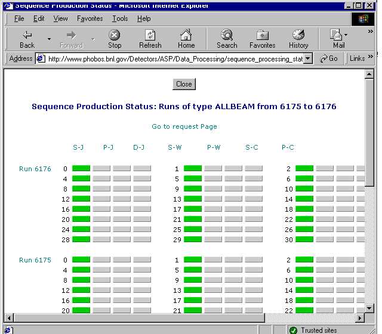Click green status bar of Run 6176 sequence 13
The height and width of the screenshot is (334, 382).
click(x=193, y=199)
